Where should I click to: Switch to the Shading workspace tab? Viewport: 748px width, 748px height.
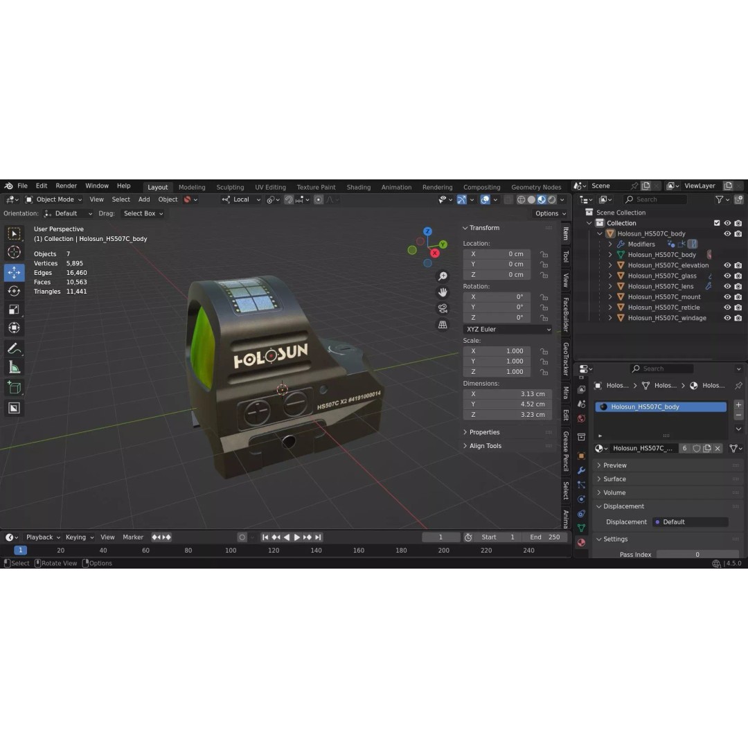pyautogui.click(x=358, y=188)
